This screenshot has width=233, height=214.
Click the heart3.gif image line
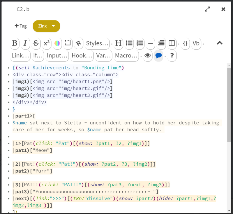point(63,95)
